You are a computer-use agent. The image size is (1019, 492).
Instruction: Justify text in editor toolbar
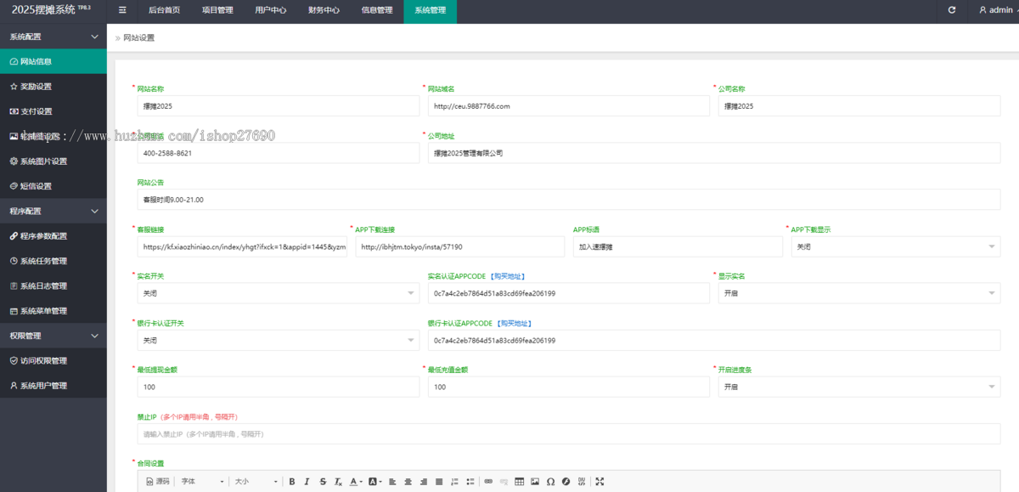click(439, 481)
